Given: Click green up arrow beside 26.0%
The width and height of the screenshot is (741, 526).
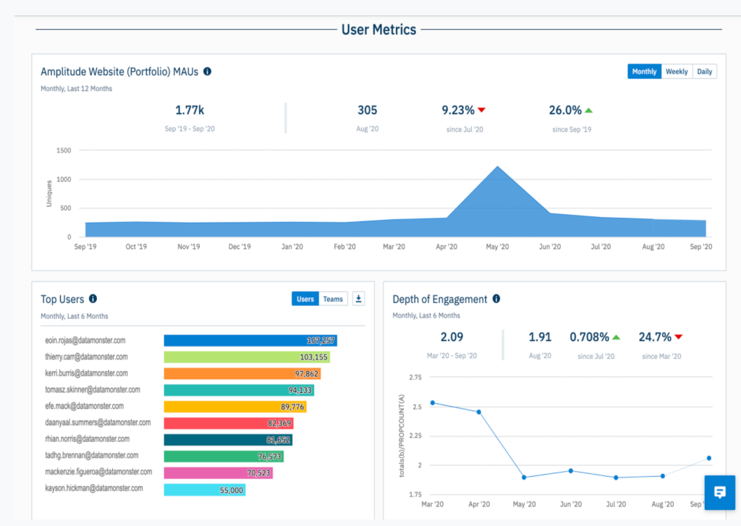Looking at the screenshot, I should 588,110.
